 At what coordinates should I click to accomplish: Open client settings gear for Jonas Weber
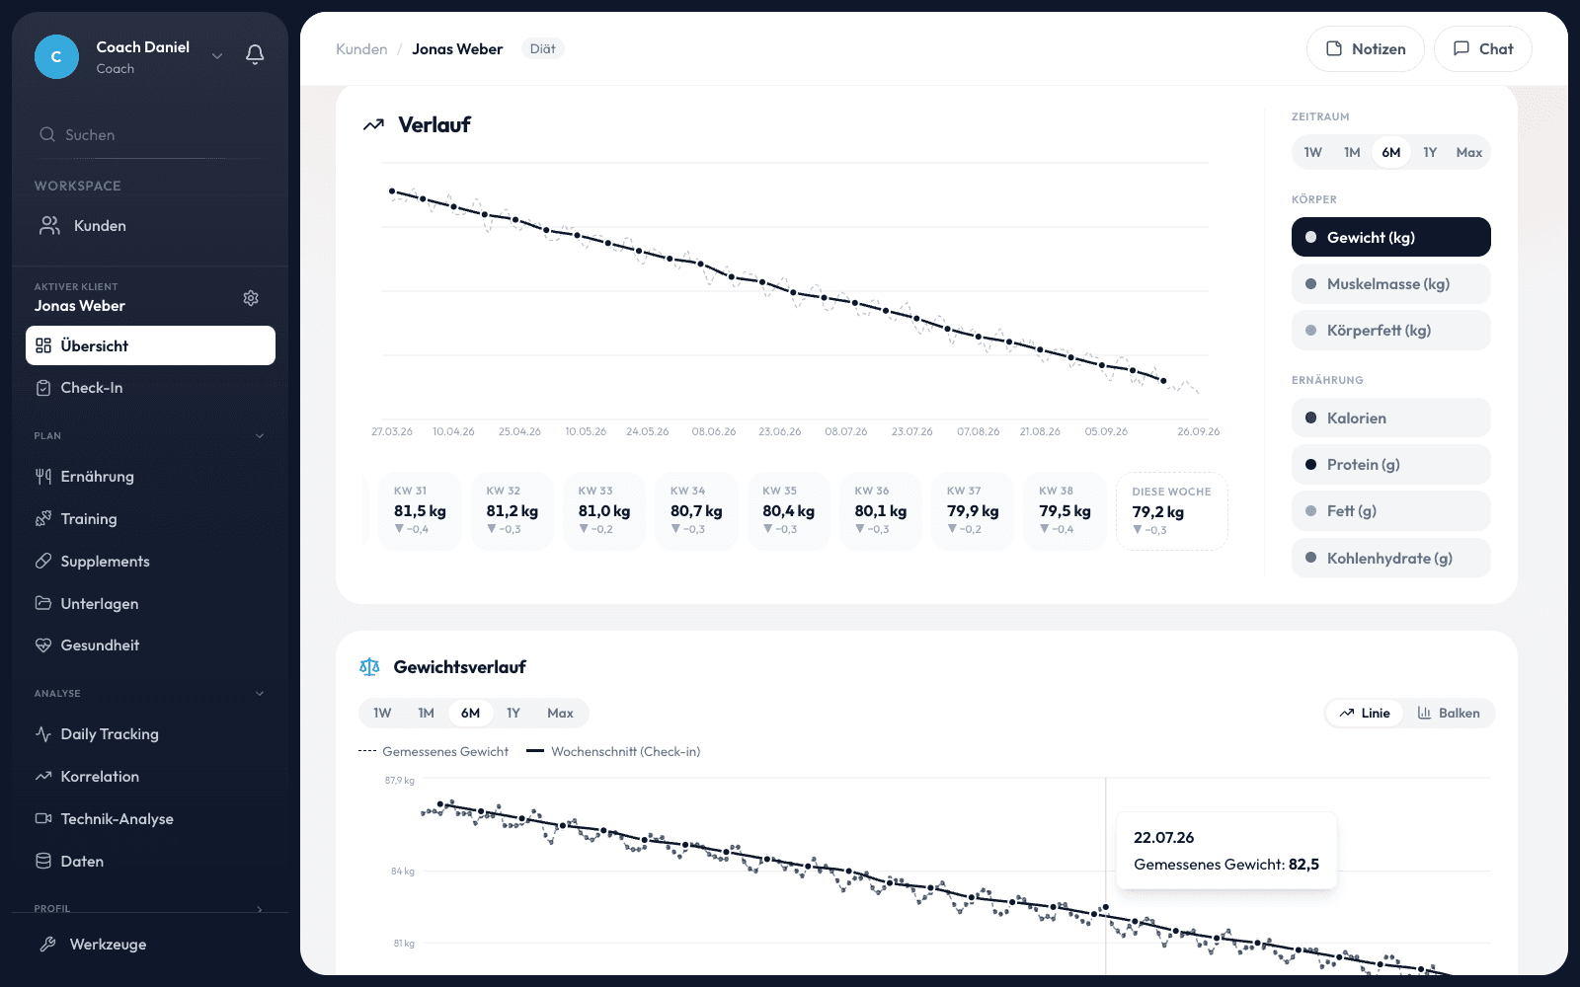(251, 298)
